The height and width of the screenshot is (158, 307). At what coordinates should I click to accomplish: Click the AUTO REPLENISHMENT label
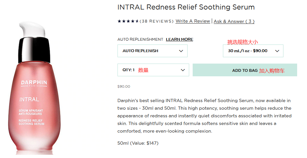(x=140, y=39)
